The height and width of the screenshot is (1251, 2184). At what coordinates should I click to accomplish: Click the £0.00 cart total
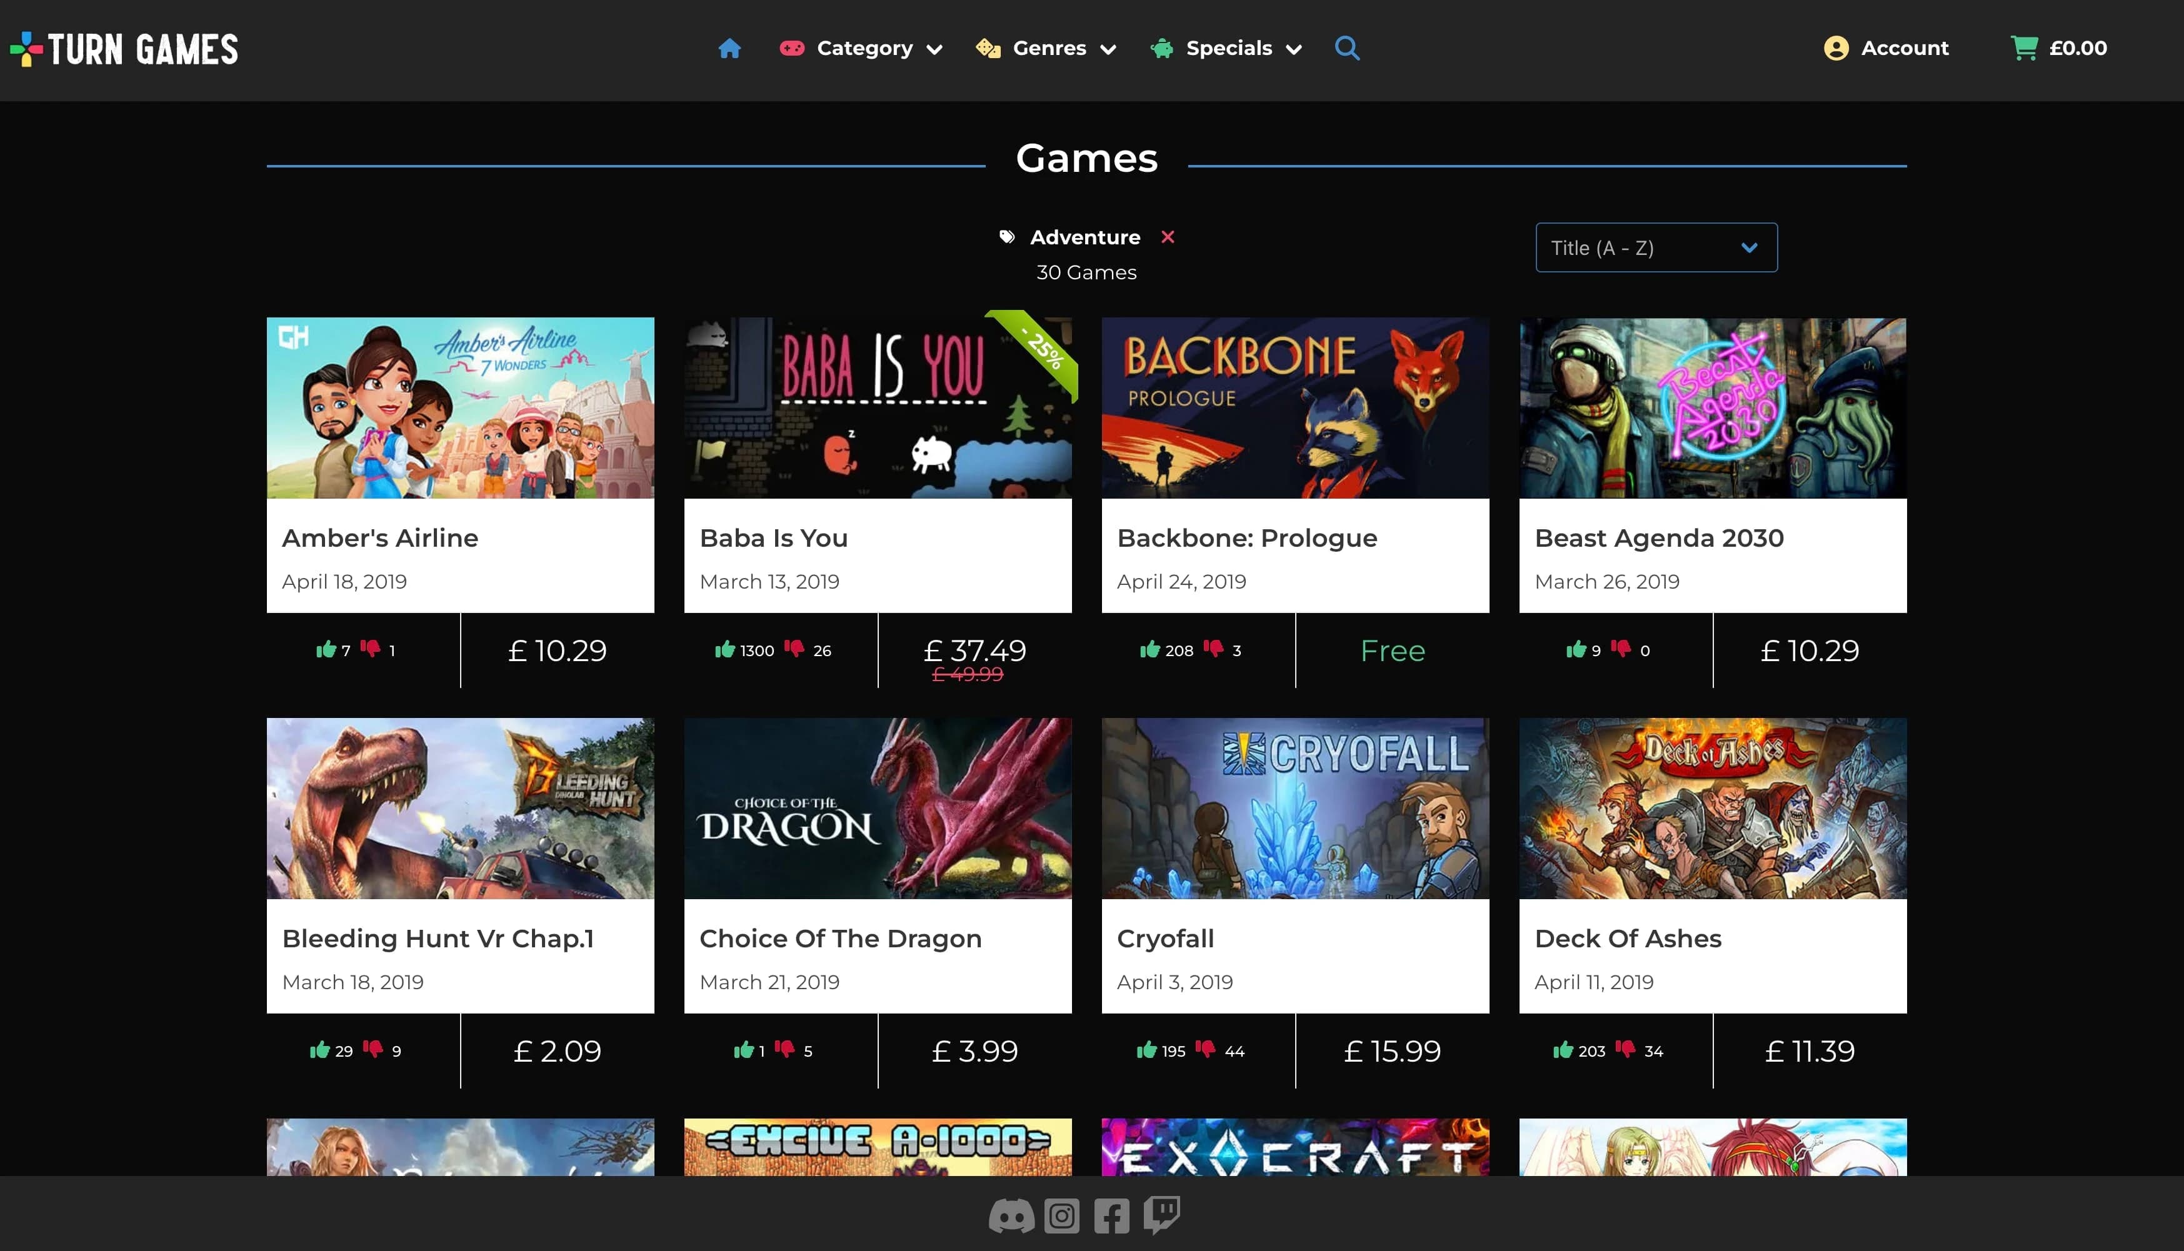click(x=2077, y=48)
